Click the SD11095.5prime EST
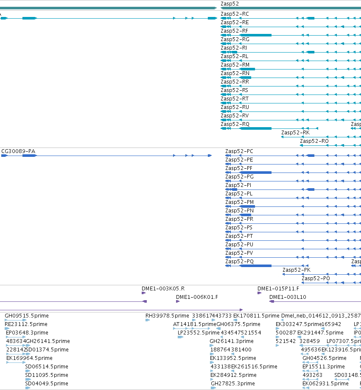Image resolution: width=361 pixels, height=390 pixels. click(47, 375)
